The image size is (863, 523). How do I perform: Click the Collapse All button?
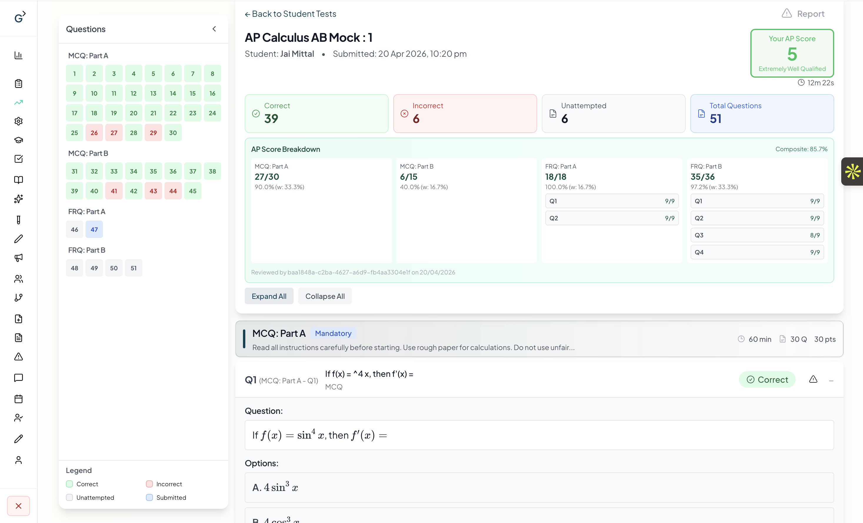325,296
